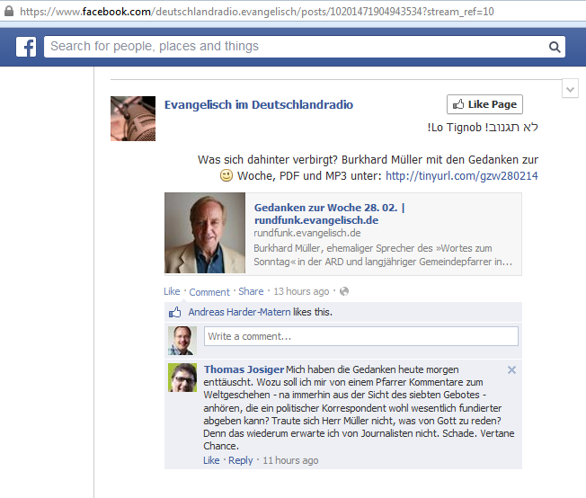The height and width of the screenshot is (498, 586).
Task: Like the post by Evangelisch im Deutschlandradio
Action: (x=172, y=291)
